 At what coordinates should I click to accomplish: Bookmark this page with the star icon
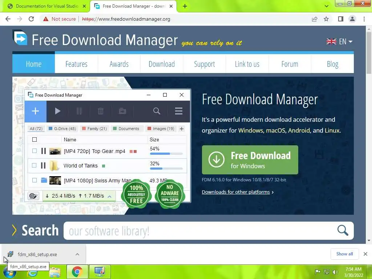point(326,19)
